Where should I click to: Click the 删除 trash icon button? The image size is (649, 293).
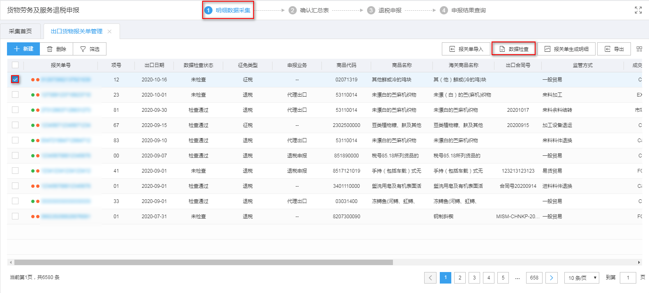56,49
